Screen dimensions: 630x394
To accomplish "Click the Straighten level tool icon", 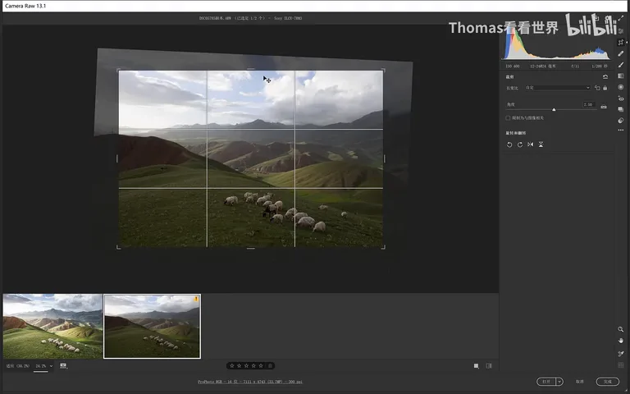I will pos(604,107).
